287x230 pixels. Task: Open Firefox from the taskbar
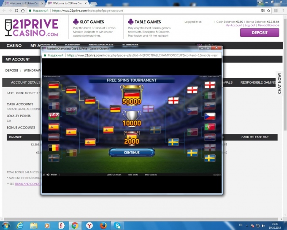[x=103, y=225]
